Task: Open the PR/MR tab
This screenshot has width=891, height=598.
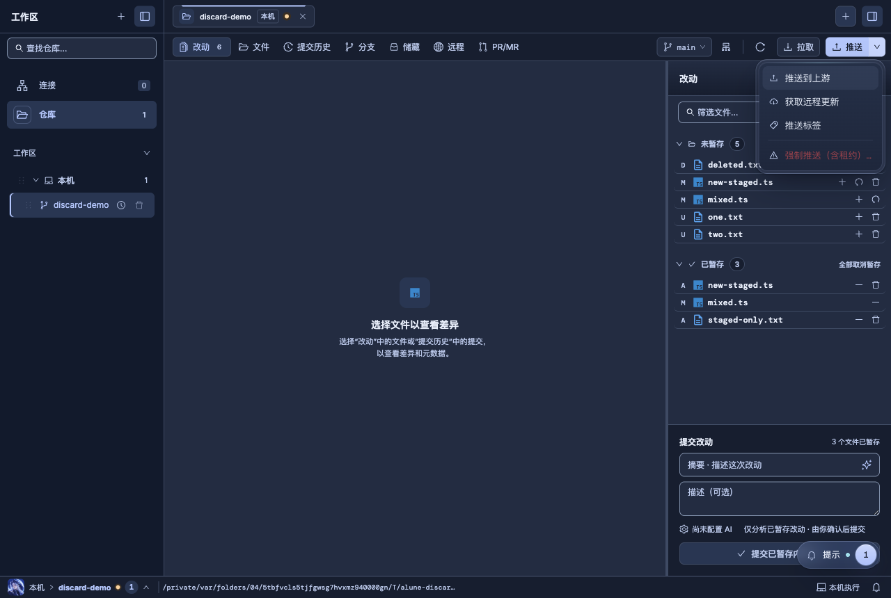Action: coord(498,47)
